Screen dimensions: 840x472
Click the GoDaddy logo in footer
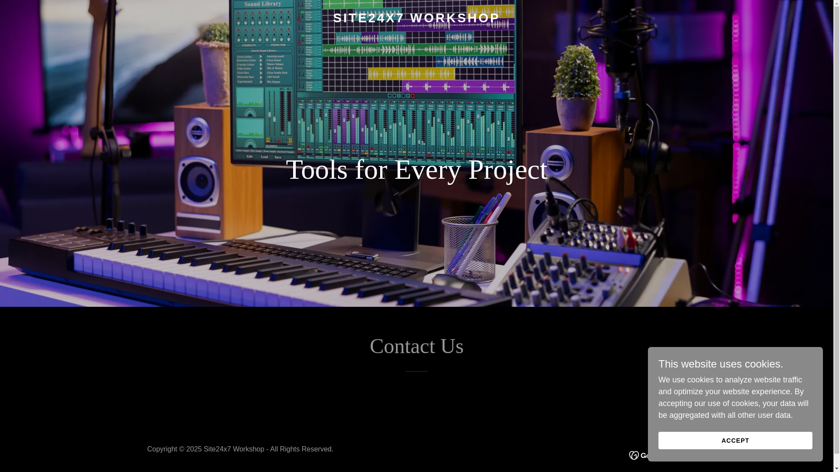click(x=638, y=455)
